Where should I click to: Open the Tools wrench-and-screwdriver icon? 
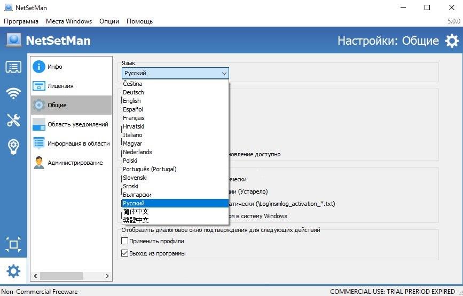click(13, 120)
